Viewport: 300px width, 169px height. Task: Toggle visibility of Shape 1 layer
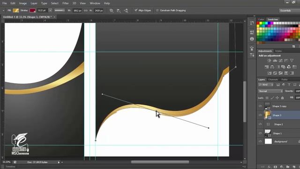coord(260,133)
